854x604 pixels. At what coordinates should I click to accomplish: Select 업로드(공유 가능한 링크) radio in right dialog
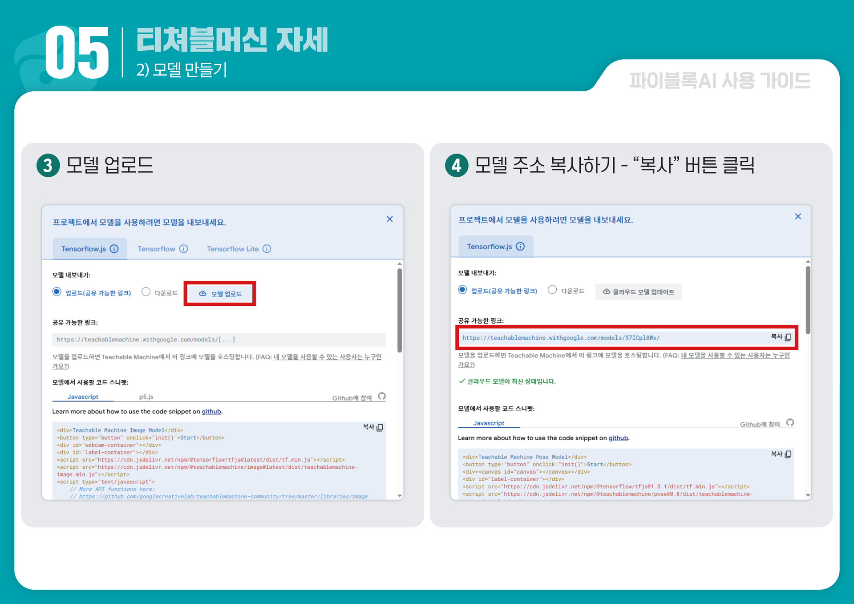463,290
